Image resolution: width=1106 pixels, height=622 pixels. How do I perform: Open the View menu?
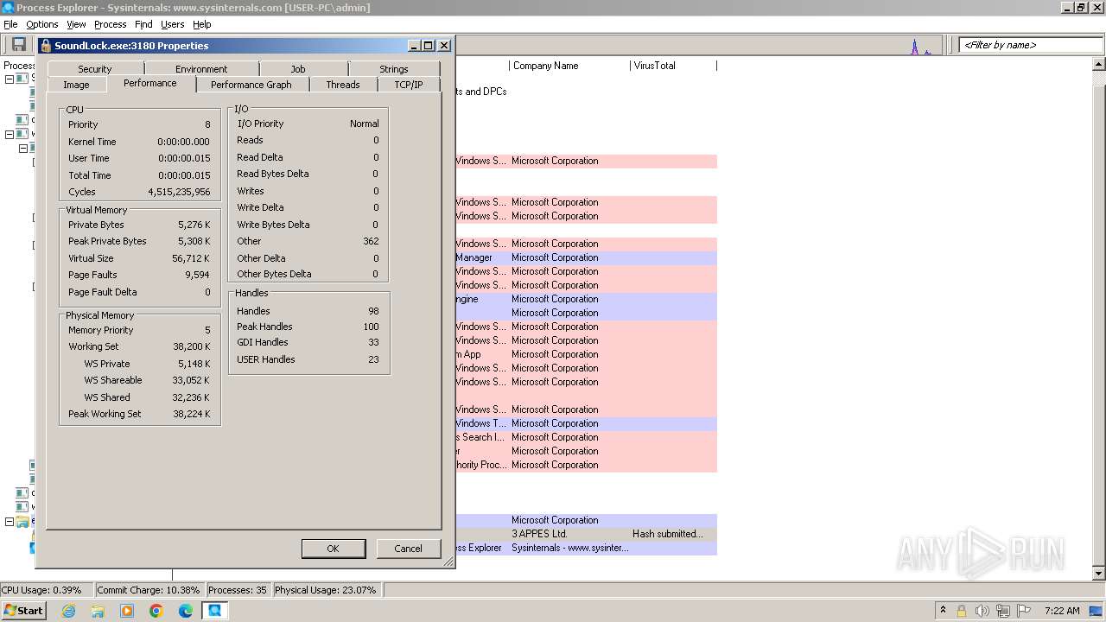click(x=76, y=24)
